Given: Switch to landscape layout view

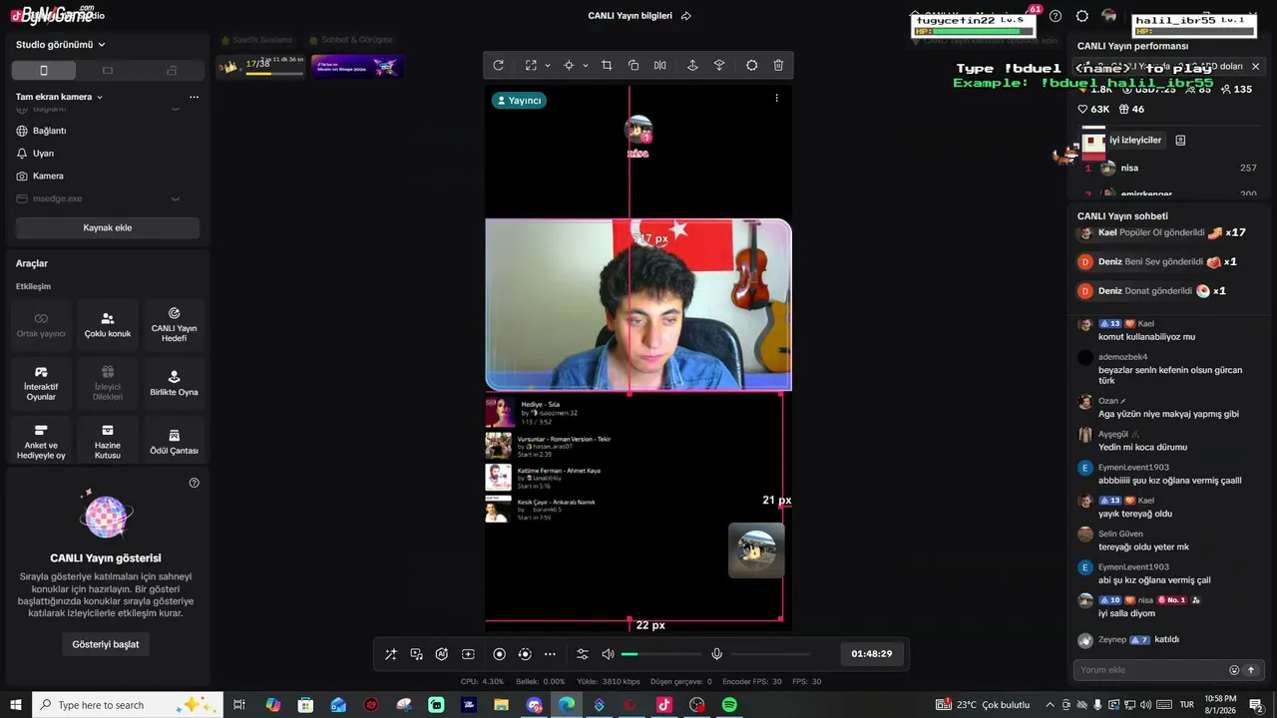Looking at the screenshot, I should tap(108, 71).
